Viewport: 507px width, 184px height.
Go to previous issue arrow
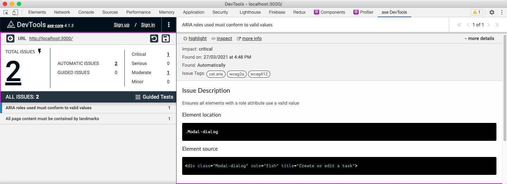[468, 25]
